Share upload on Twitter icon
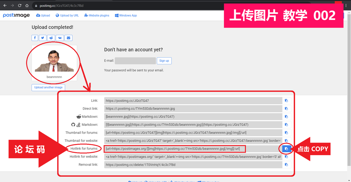 click(43, 38)
